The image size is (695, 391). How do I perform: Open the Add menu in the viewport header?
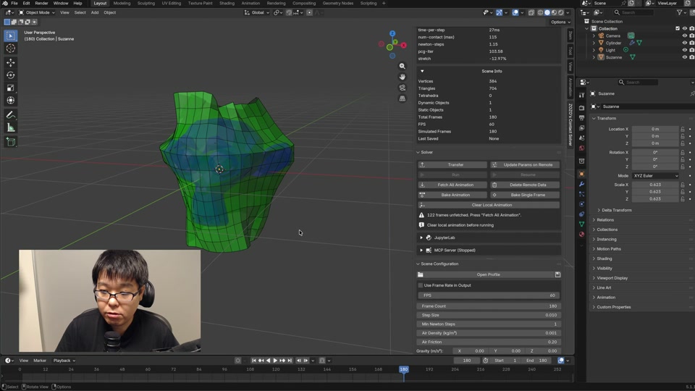[x=95, y=12]
